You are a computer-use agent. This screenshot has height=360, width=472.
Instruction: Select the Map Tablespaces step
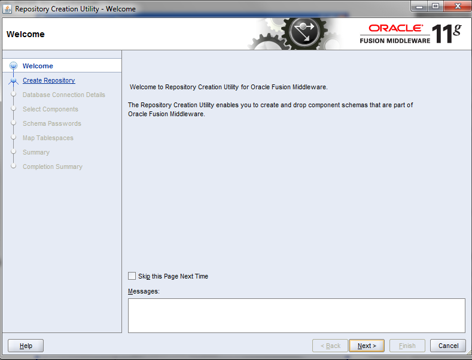click(48, 138)
